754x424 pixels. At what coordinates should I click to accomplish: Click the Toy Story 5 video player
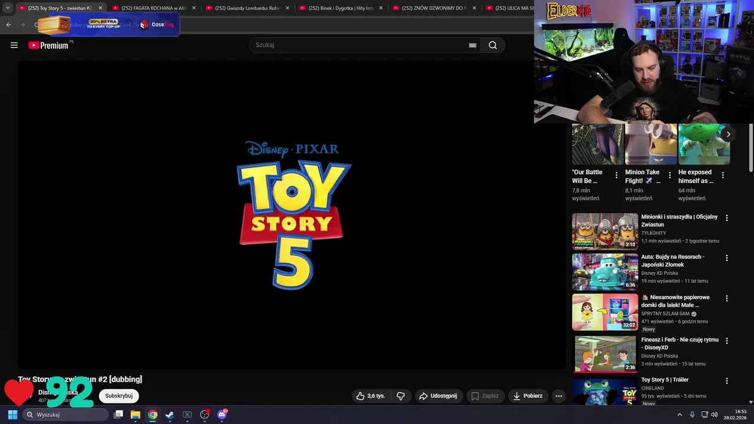tap(292, 215)
